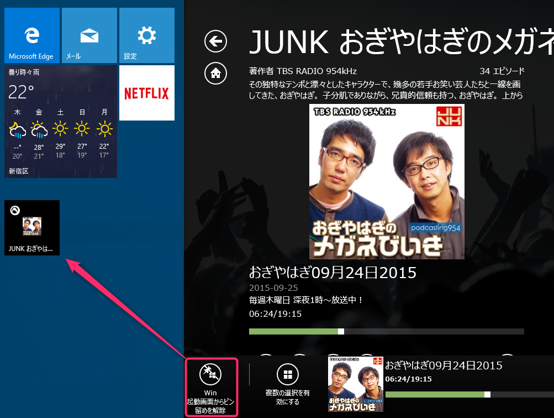Image resolution: width=554 pixels, height=418 pixels.
Task: Open the pinned JUNK おぎやは... tile
Action: (32, 228)
